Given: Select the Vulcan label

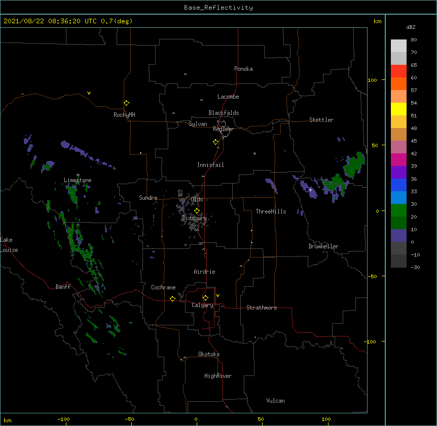Looking at the screenshot, I should pyautogui.click(x=275, y=401).
